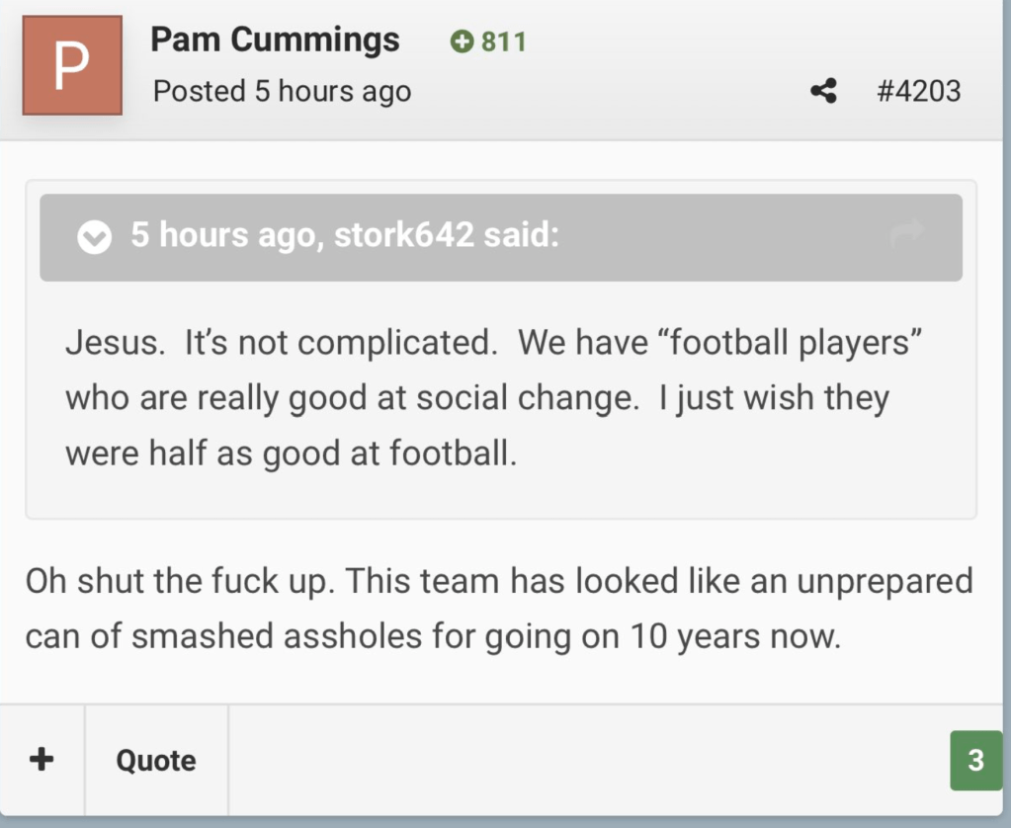The image size is (1011, 828).
Task: Open Pam Cummings' profile avatar
Action: point(72,65)
